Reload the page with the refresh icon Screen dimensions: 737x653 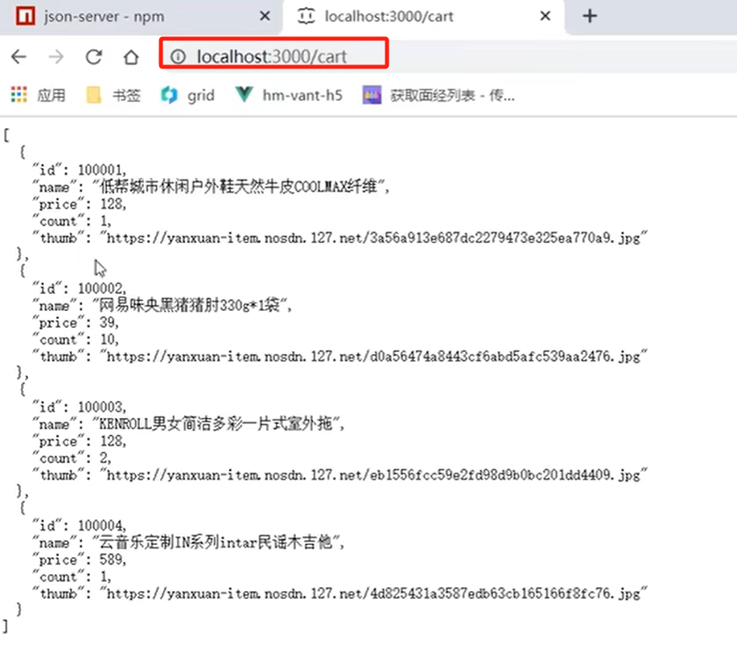[x=93, y=57]
